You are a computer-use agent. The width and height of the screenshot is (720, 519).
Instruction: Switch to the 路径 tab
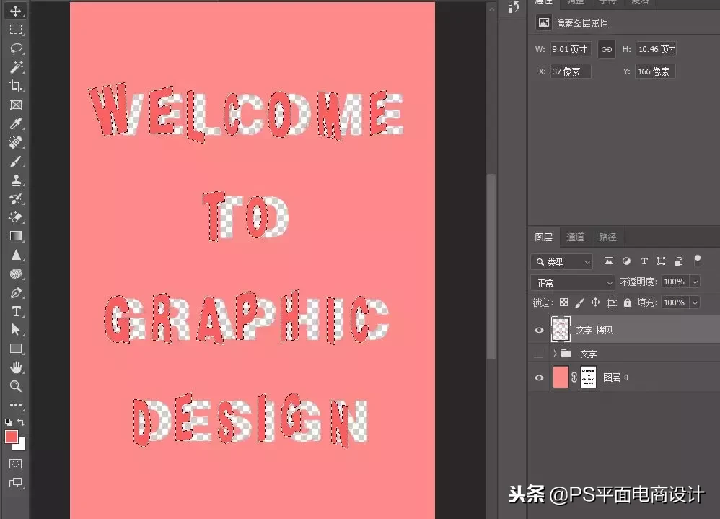(607, 237)
